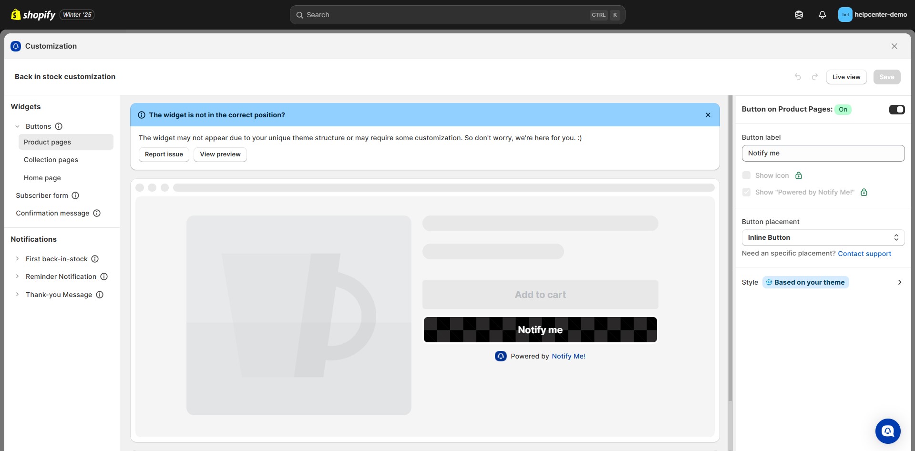
Task: Expand the Style settings chevron
Action: (899, 282)
